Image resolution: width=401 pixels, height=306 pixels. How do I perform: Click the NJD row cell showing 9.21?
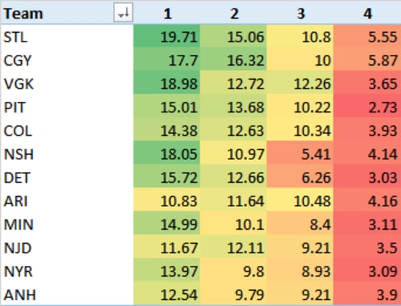(x=300, y=247)
